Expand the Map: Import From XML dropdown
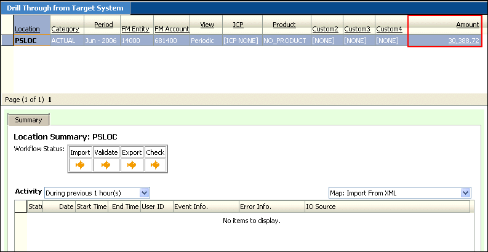The height and width of the screenshot is (252, 488). [465, 193]
